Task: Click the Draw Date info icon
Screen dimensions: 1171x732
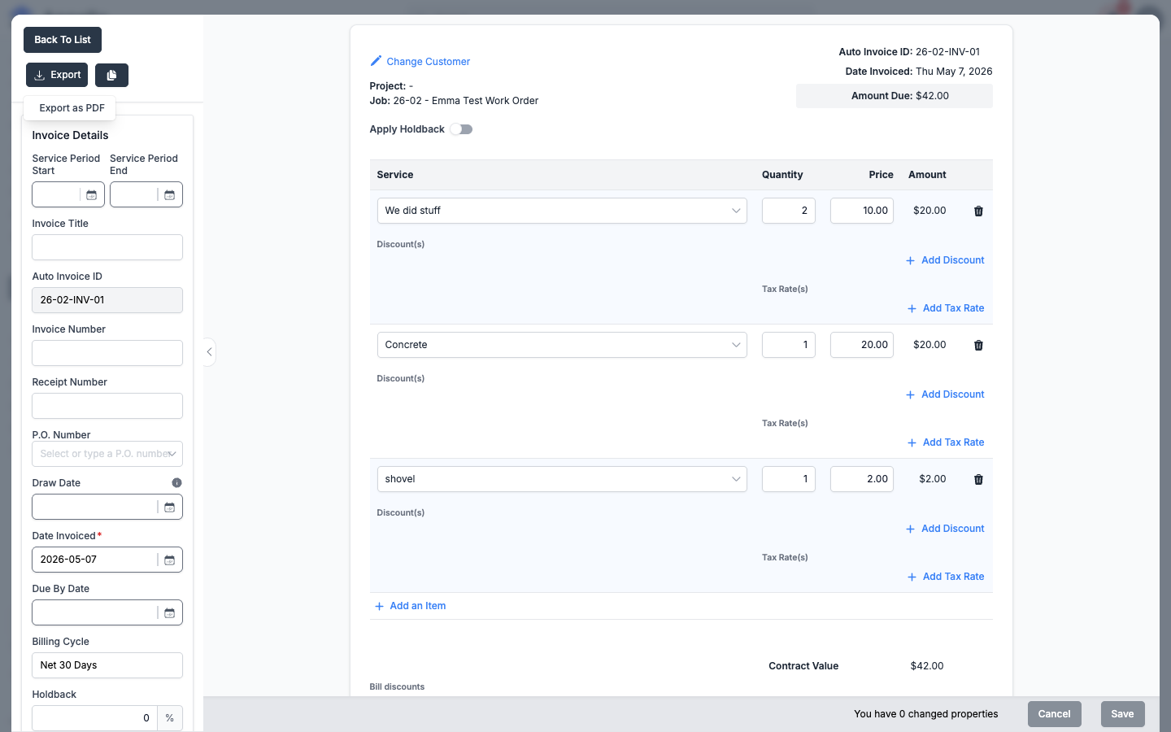Action: click(176, 483)
